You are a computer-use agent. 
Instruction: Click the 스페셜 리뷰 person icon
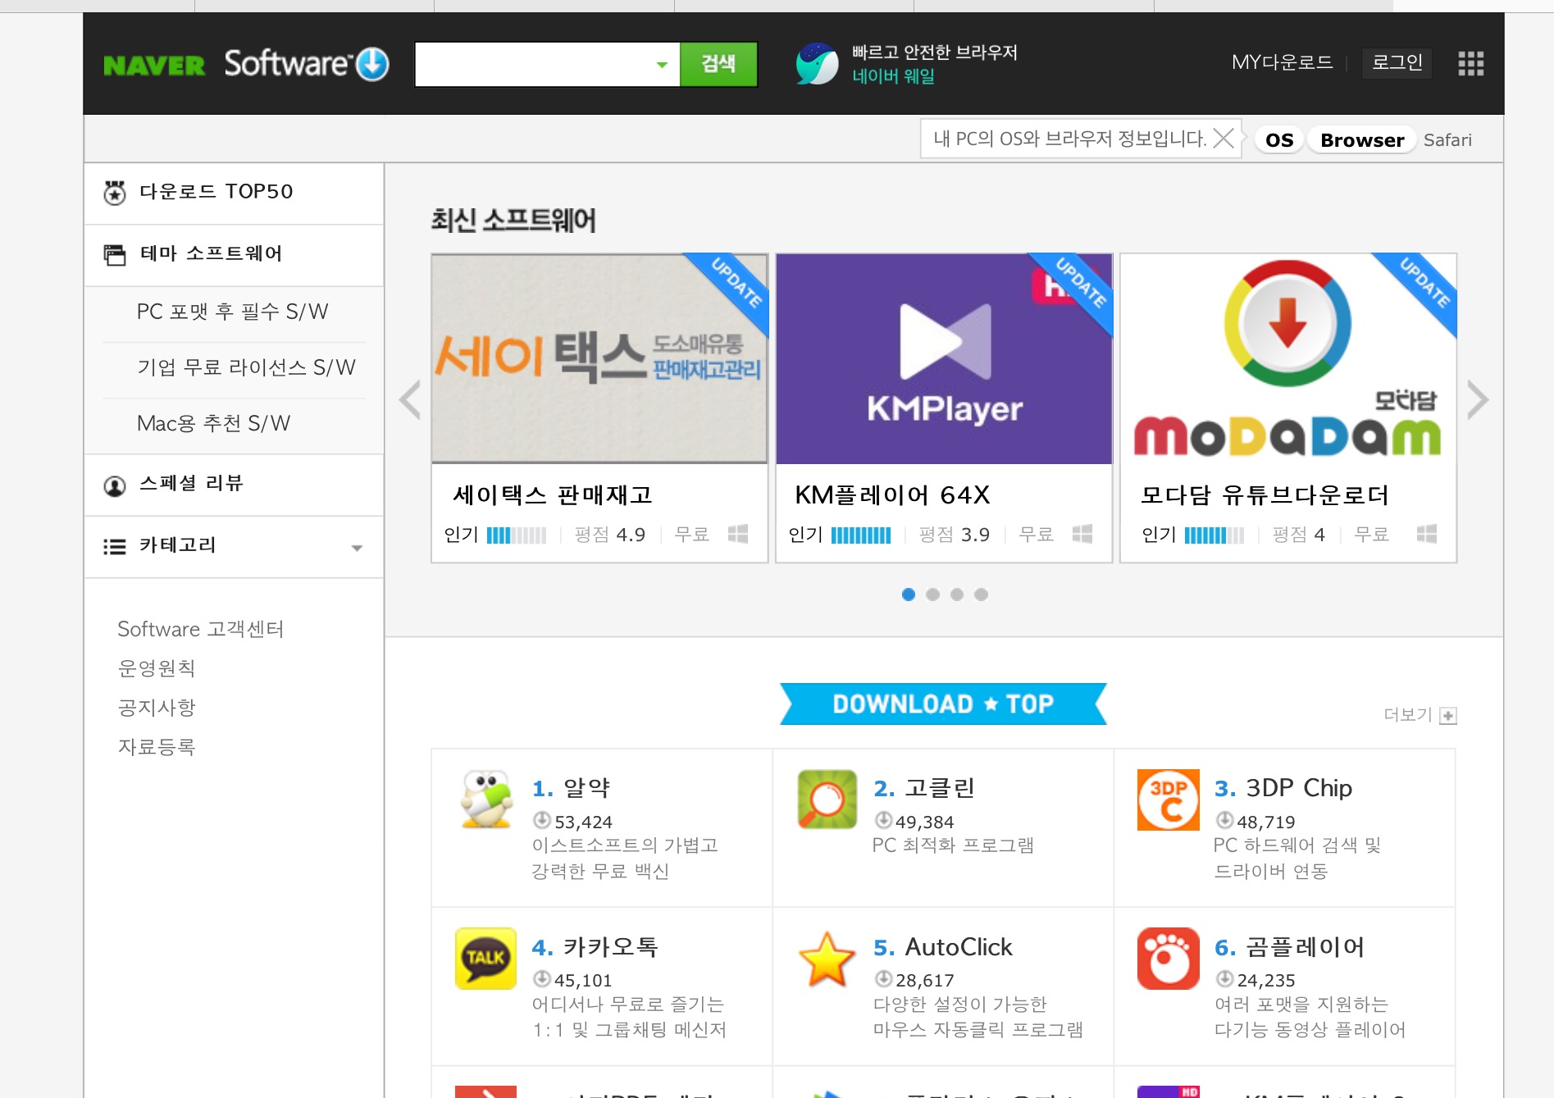point(115,485)
